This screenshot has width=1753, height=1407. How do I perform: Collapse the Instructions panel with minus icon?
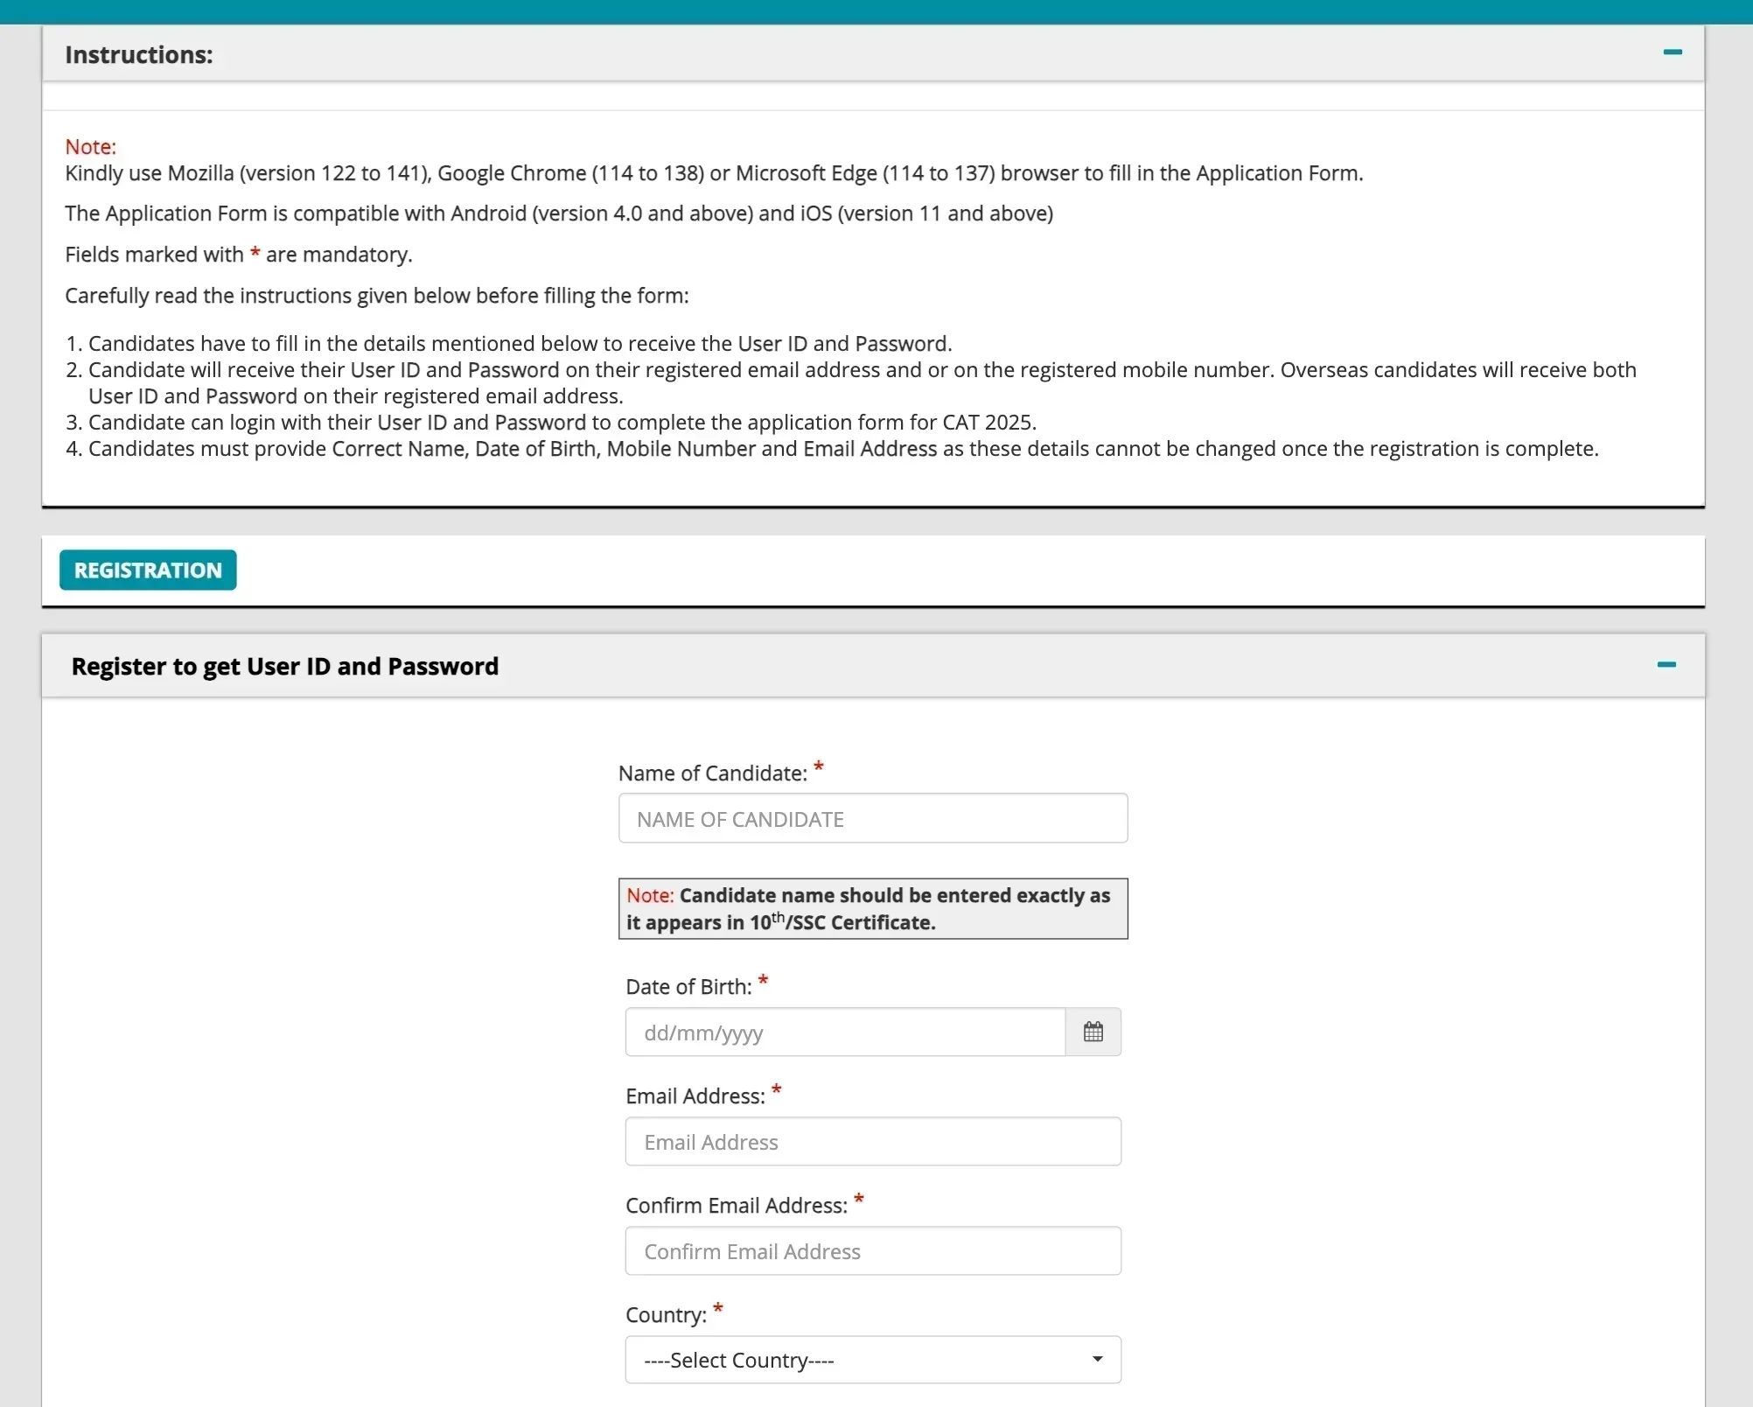click(1672, 52)
